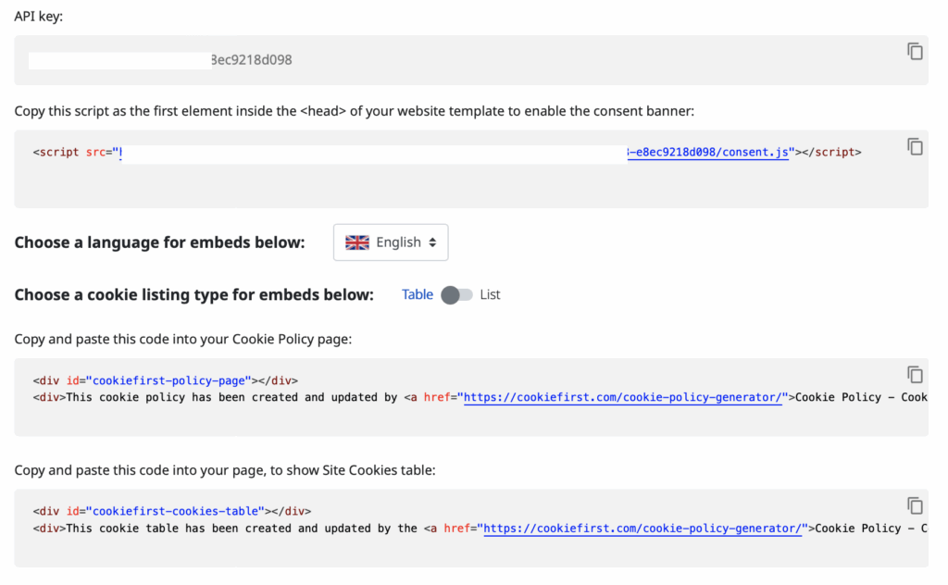Screen dimensions: 948x585
Task: Click the "Choose a language for embeds below" heading
Action: pos(159,243)
